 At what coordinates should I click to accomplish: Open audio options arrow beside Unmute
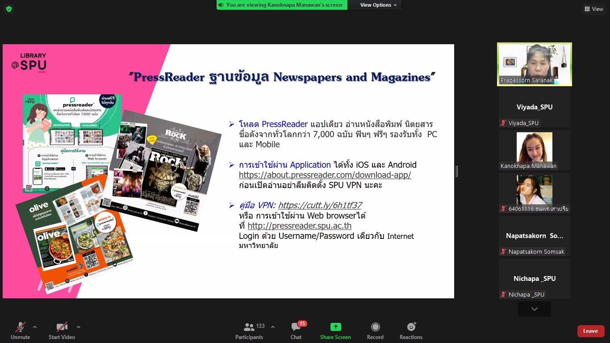click(x=35, y=326)
